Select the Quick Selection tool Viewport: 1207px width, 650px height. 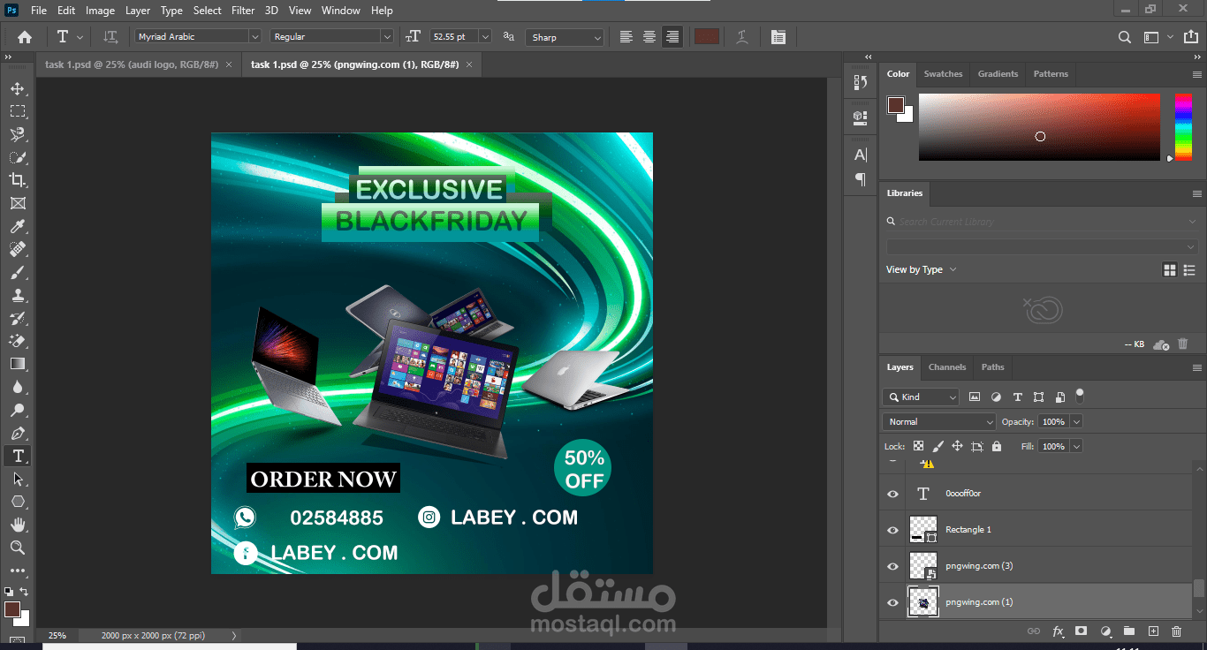[17, 157]
